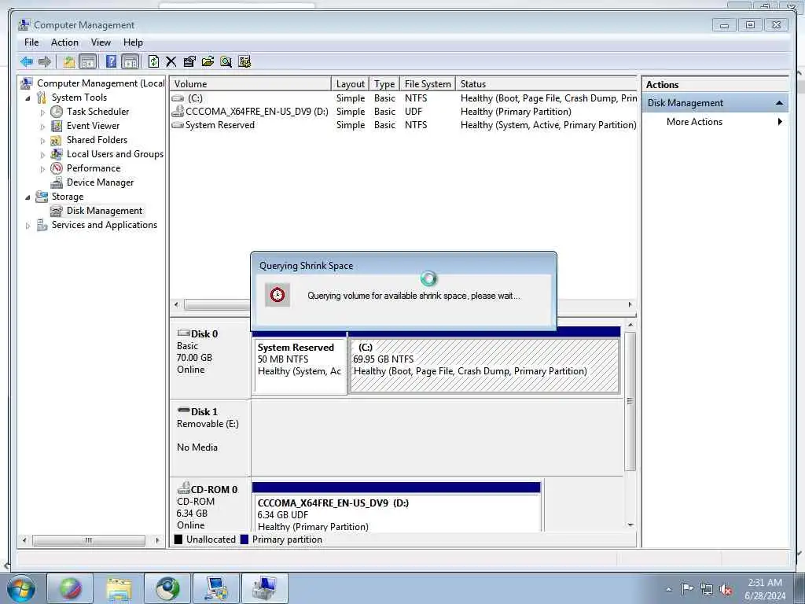
Task: Expand the Event Viewer node arrow
Action: tap(42, 127)
